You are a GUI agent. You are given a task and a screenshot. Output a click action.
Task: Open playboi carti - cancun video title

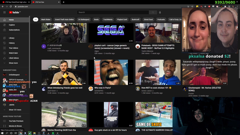pos(112,47)
